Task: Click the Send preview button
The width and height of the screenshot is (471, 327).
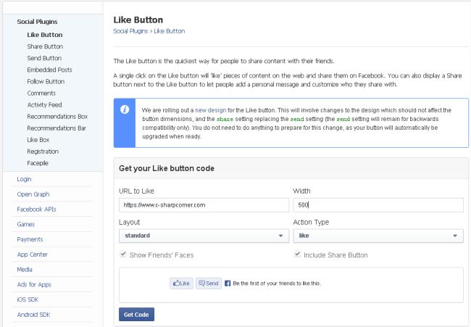Action: point(209,283)
